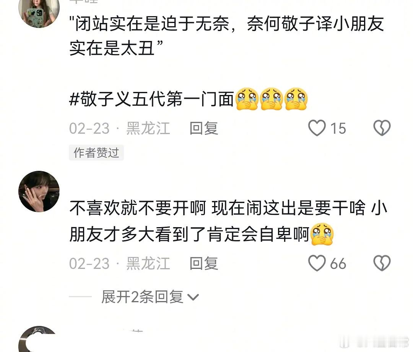Screen dimensions: 413x352
Task: Click the 02-23 · 黑龙江 label on second comment
Action: point(120,264)
